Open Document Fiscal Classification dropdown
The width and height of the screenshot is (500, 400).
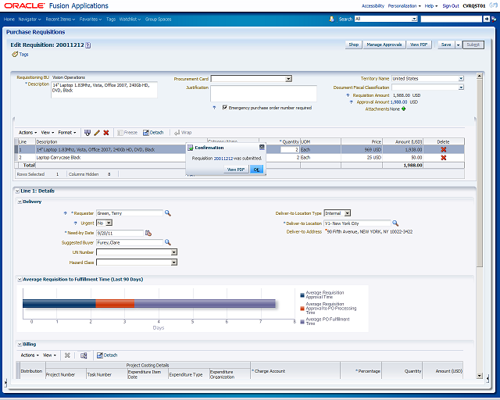[x=461, y=87]
